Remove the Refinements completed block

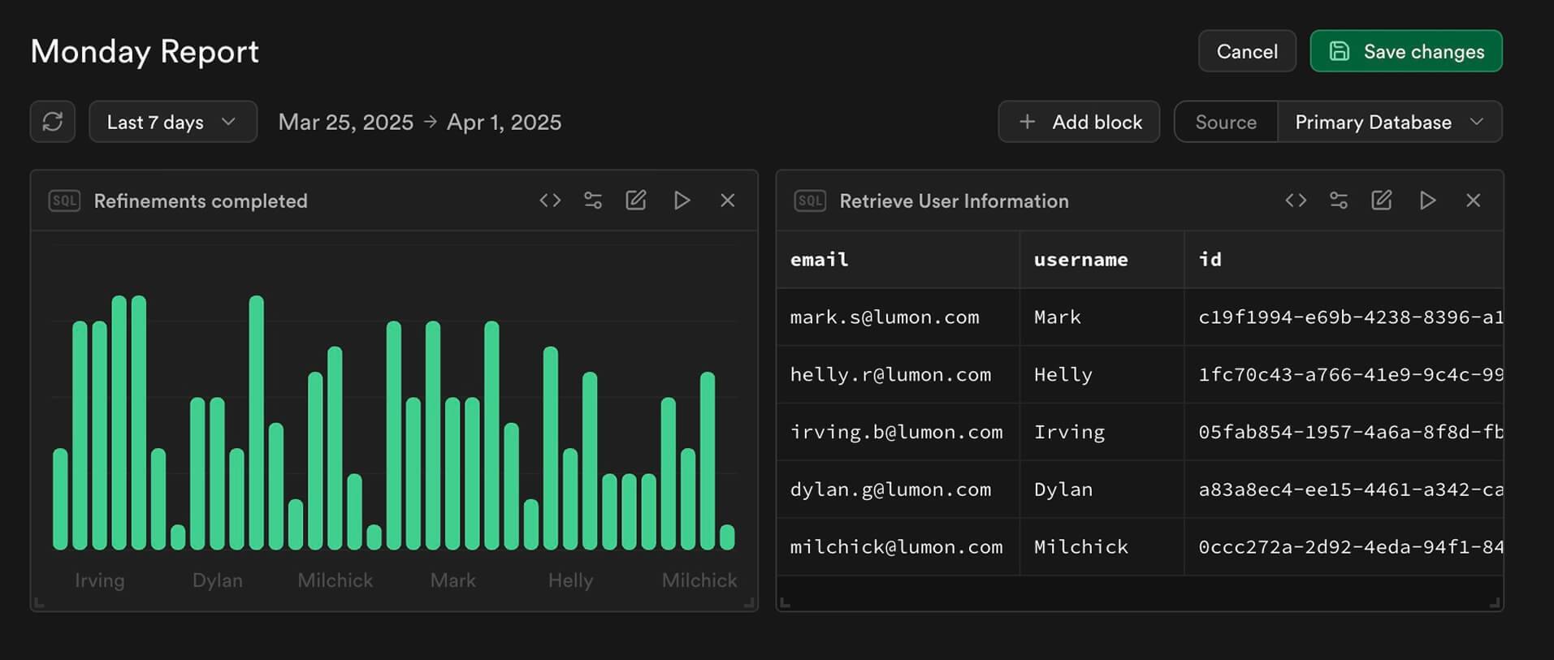[728, 201]
